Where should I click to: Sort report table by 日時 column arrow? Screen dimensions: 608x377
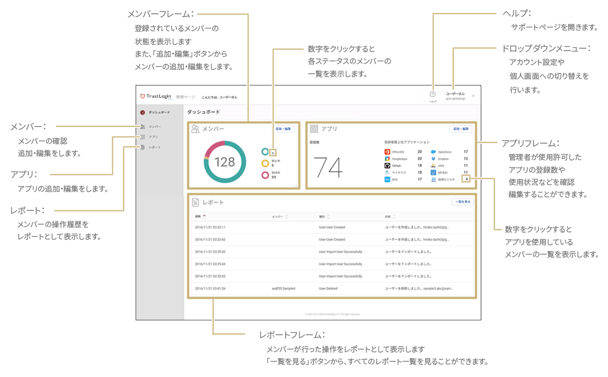pyautogui.click(x=205, y=216)
